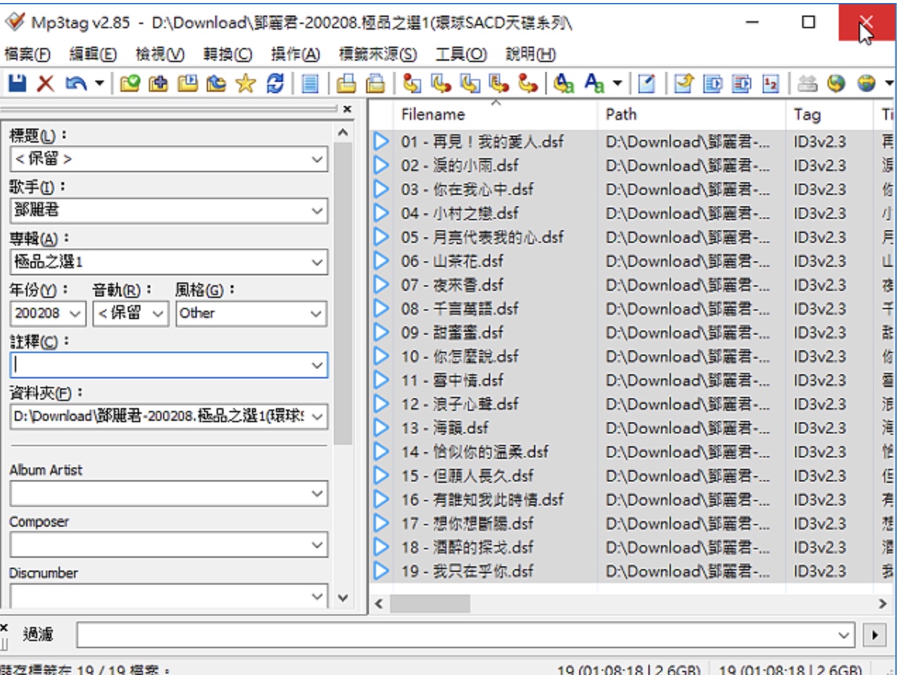The height and width of the screenshot is (675, 903).
Task: Expand the 專輯 combo box with 極品之選1
Action: 317,262
